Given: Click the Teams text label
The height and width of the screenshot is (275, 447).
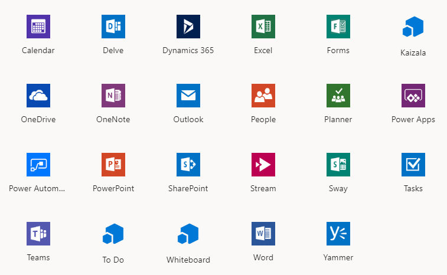Looking at the screenshot, I should pyautogui.click(x=38, y=258).
